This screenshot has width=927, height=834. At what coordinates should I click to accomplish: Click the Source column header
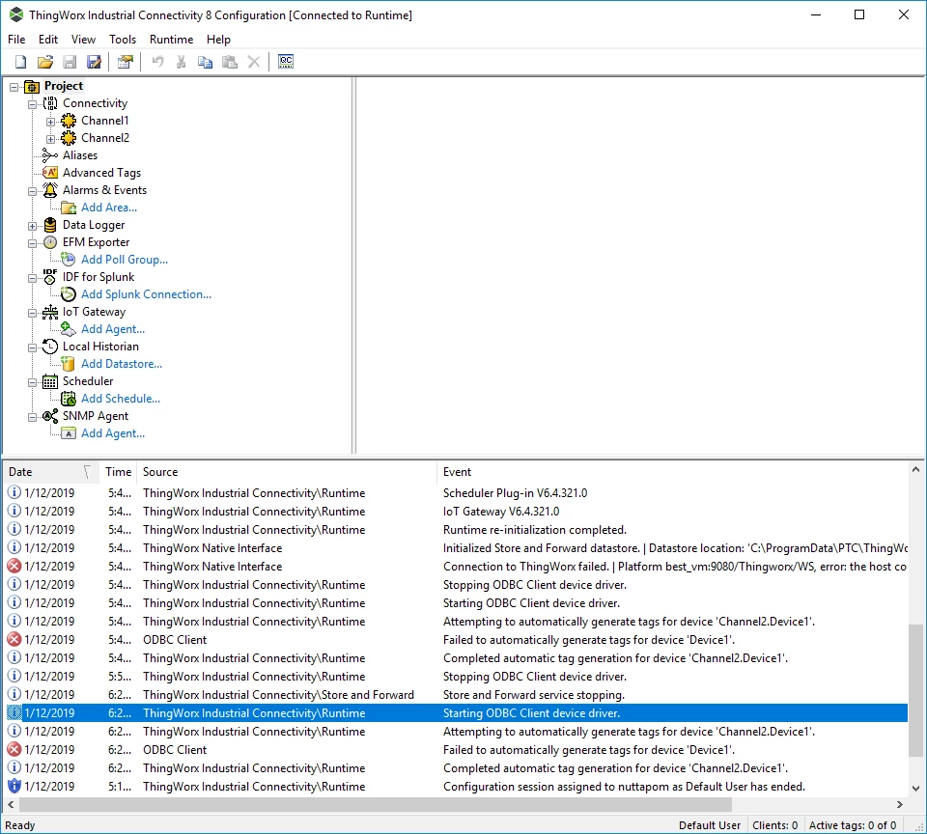pyautogui.click(x=287, y=472)
